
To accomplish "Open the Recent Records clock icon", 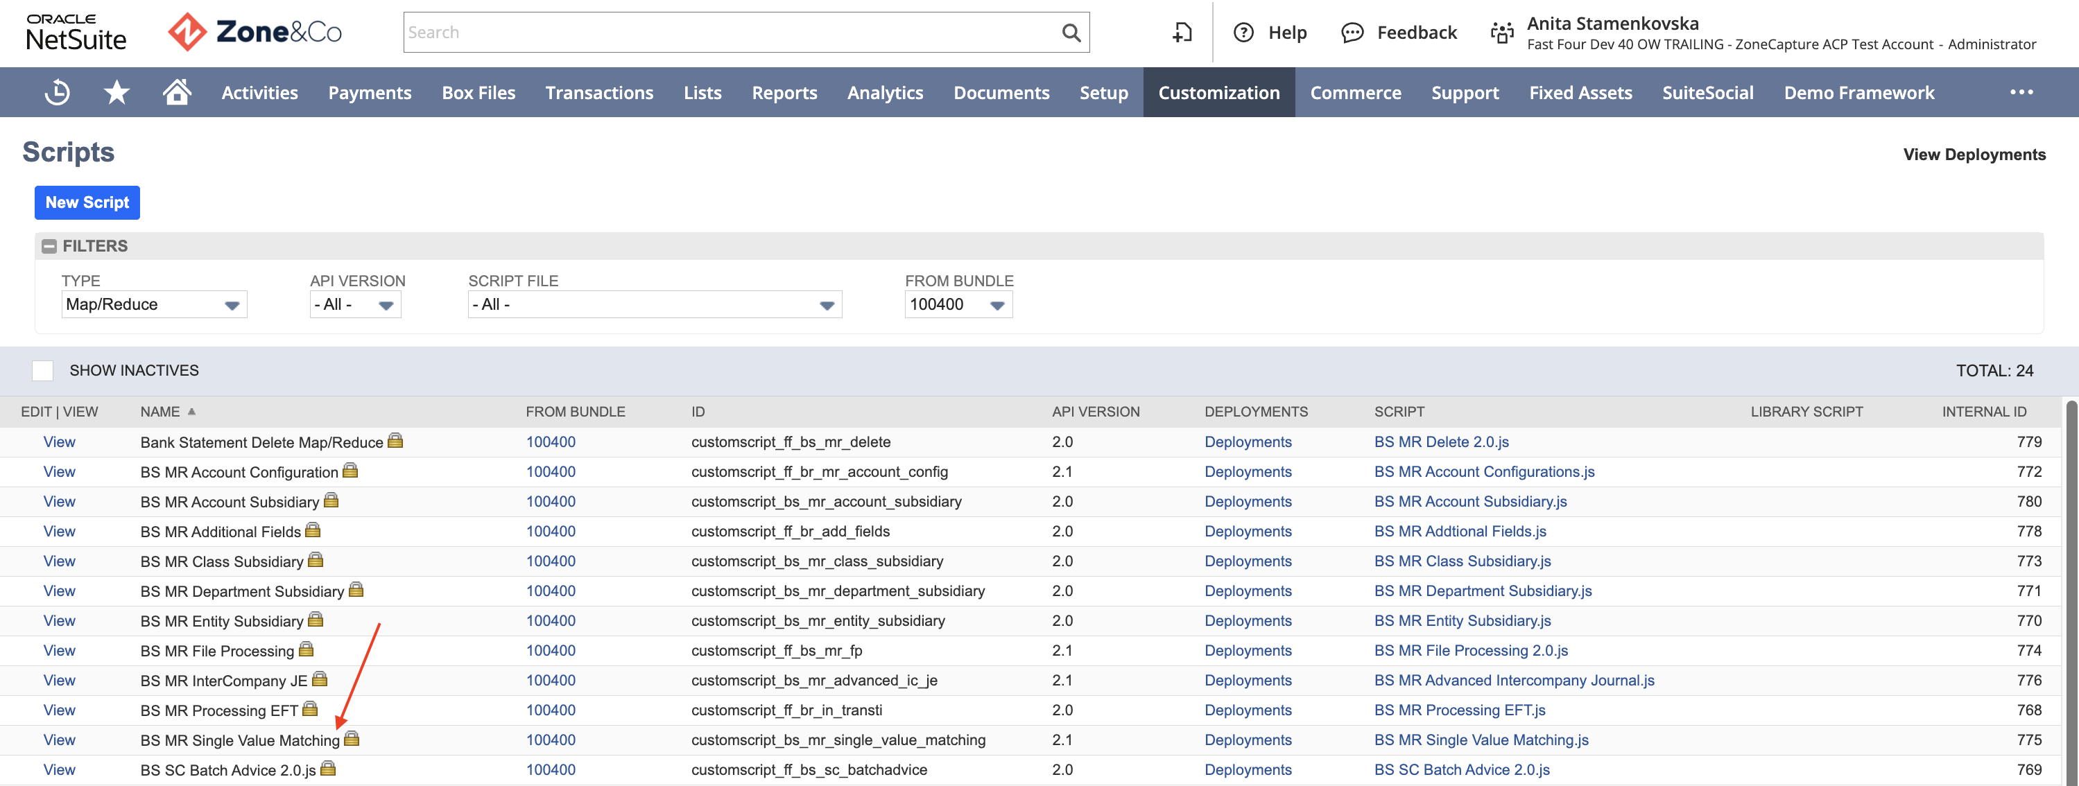I will [x=58, y=92].
